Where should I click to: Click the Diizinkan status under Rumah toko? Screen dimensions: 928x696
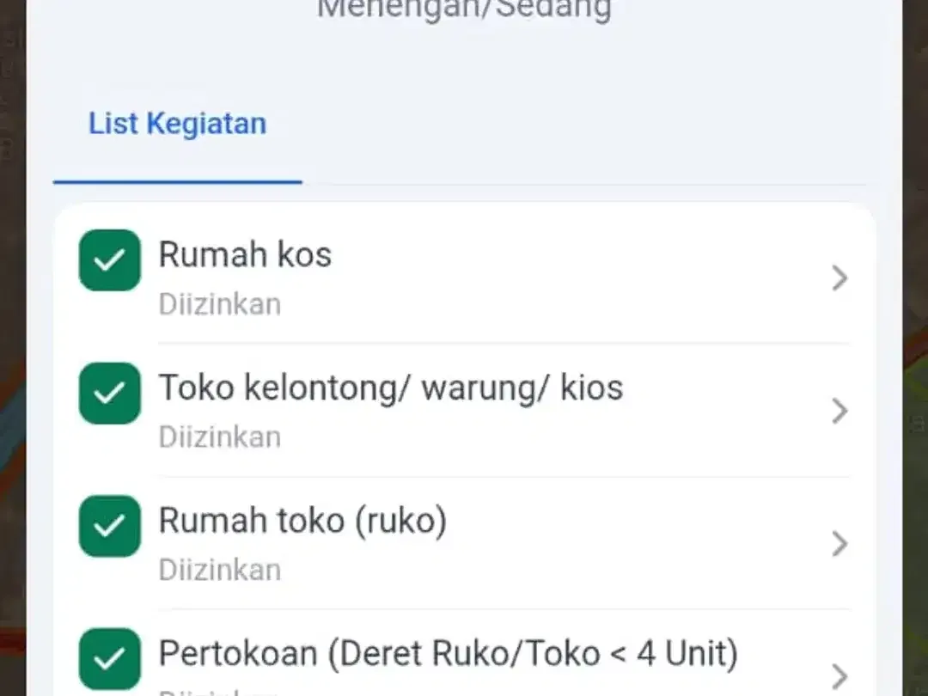click(x=220, y=570)
